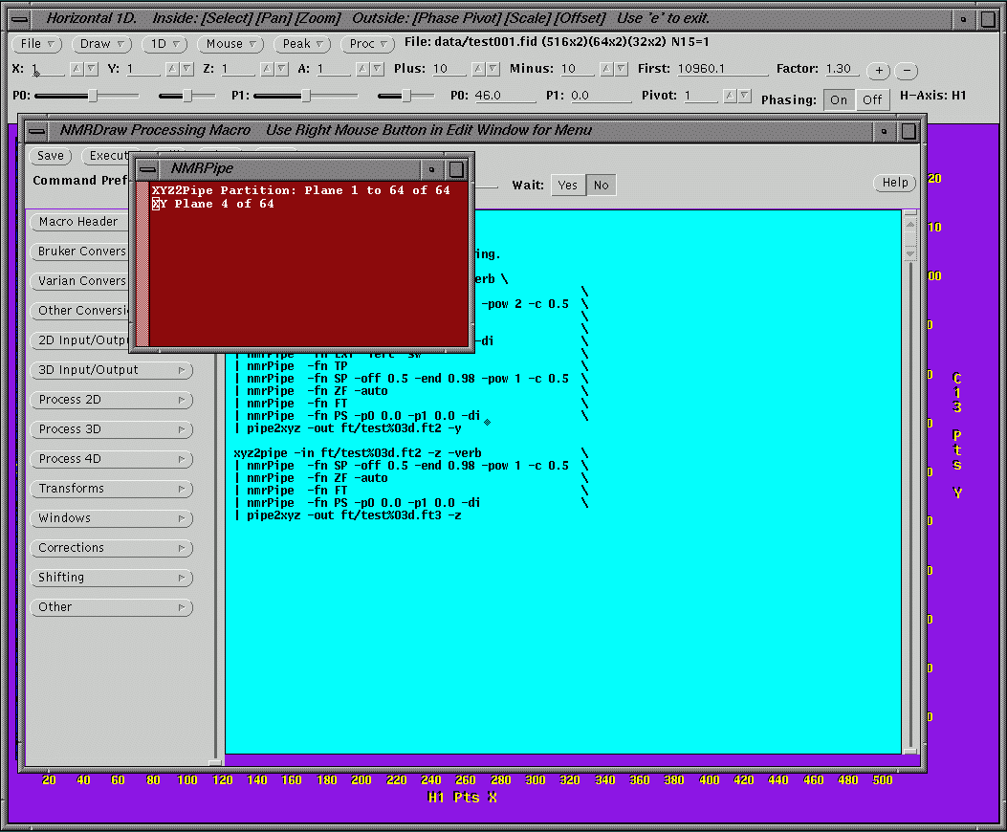Viewport: 1007px width, 832px height.
Task: Increase the Pivot value with up arrow
Action: point(730,96)
